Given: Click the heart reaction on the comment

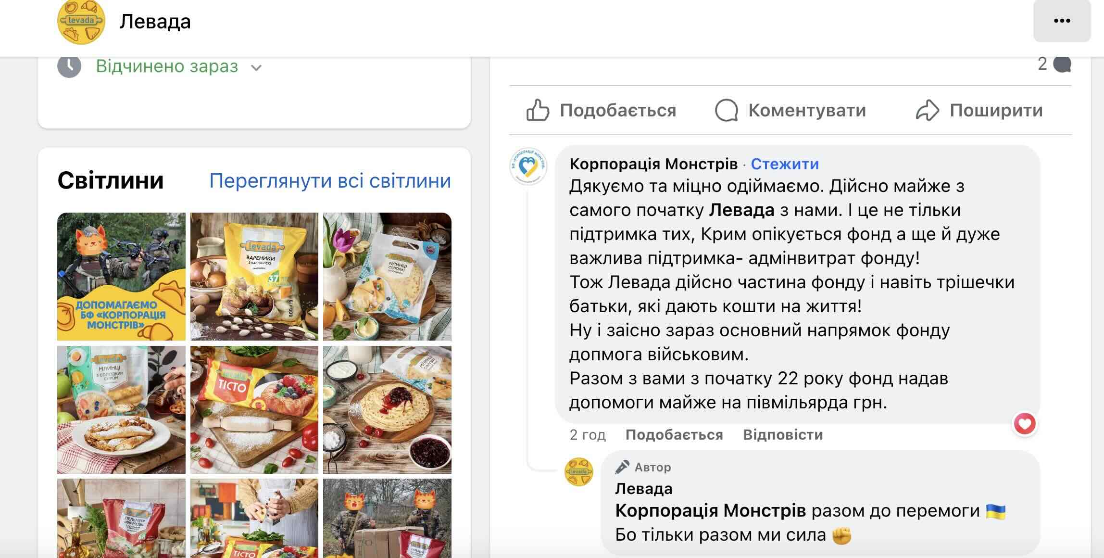Looking at the screenshot, I should [1025, 424].
